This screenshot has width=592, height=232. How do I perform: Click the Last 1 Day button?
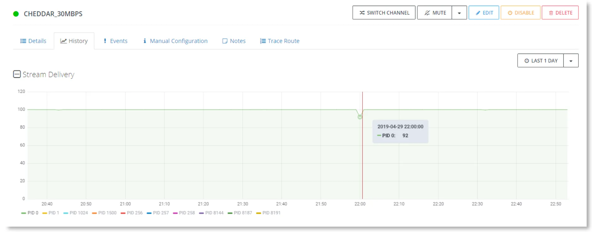[541, 61]
